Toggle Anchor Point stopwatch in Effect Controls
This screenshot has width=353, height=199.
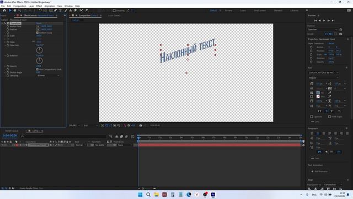click(x=8, y=27)
